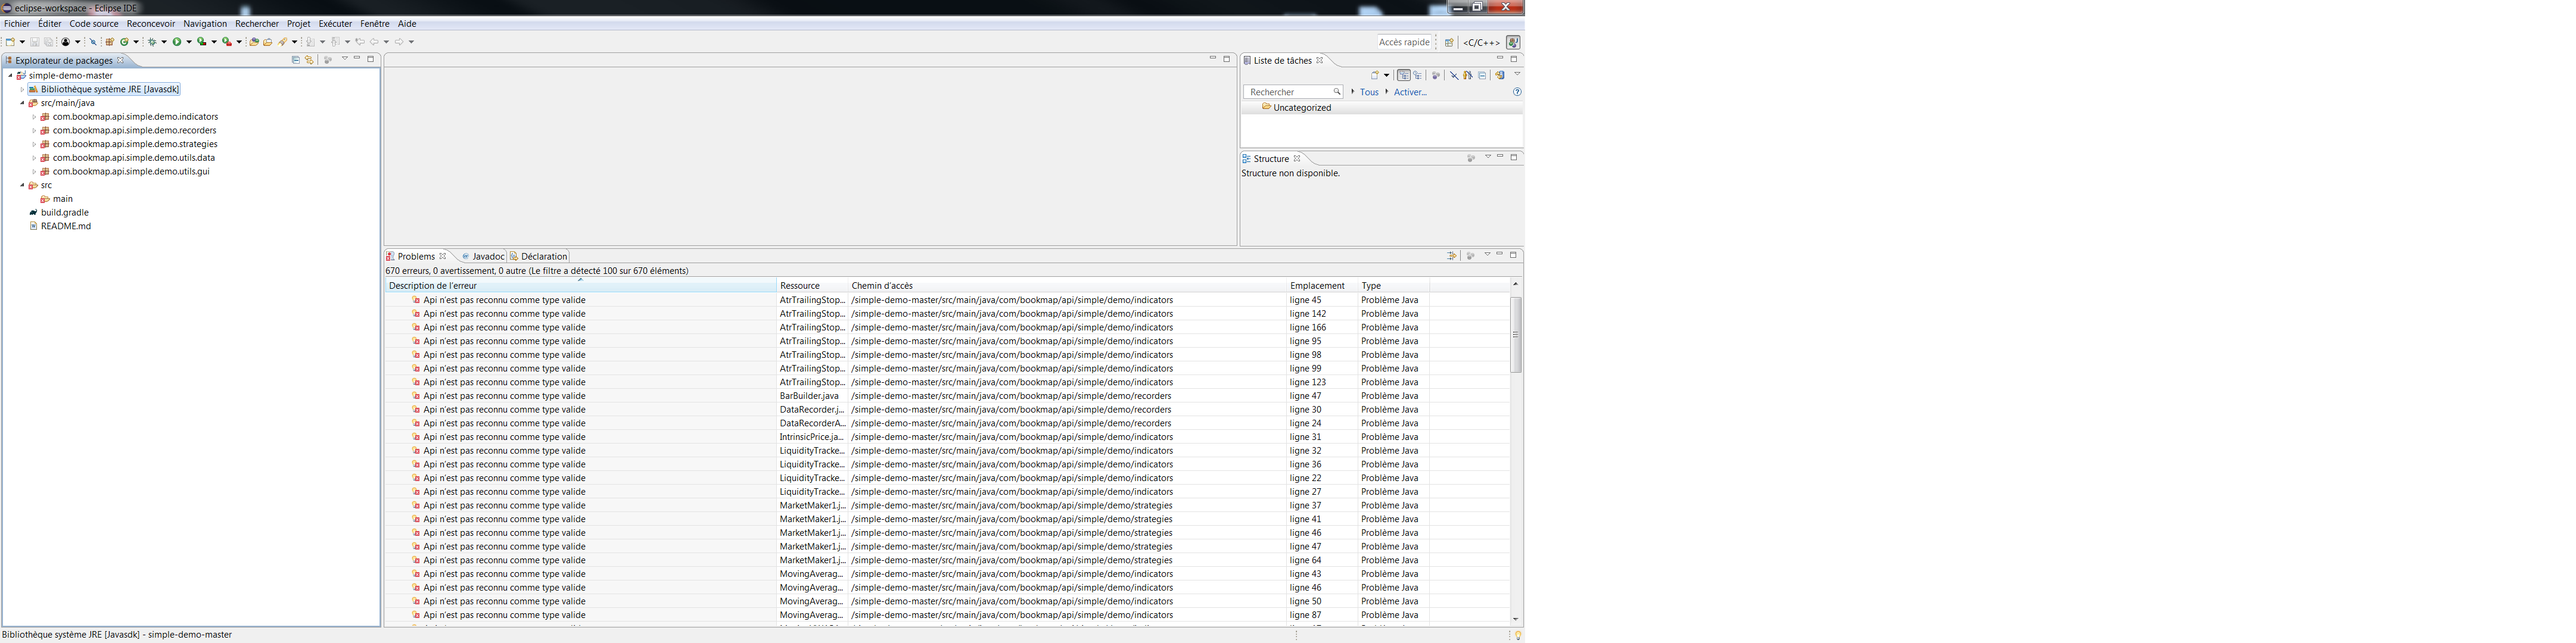Toggle Skip All Breakpoints in the toolbar
Screen dimensions: 2576x643
click(93, 41)
